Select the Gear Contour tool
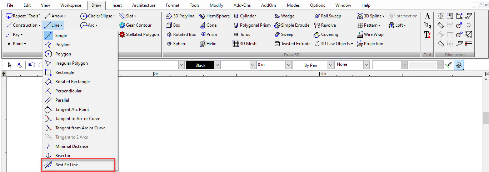Image resolution: width=489 pixels, height=172 pixels. point(135,25)
